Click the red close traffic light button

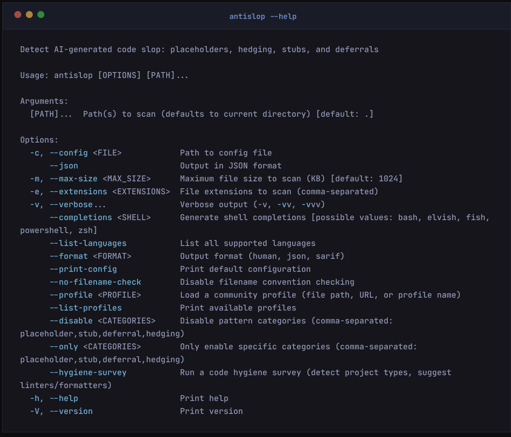(18, 14)
